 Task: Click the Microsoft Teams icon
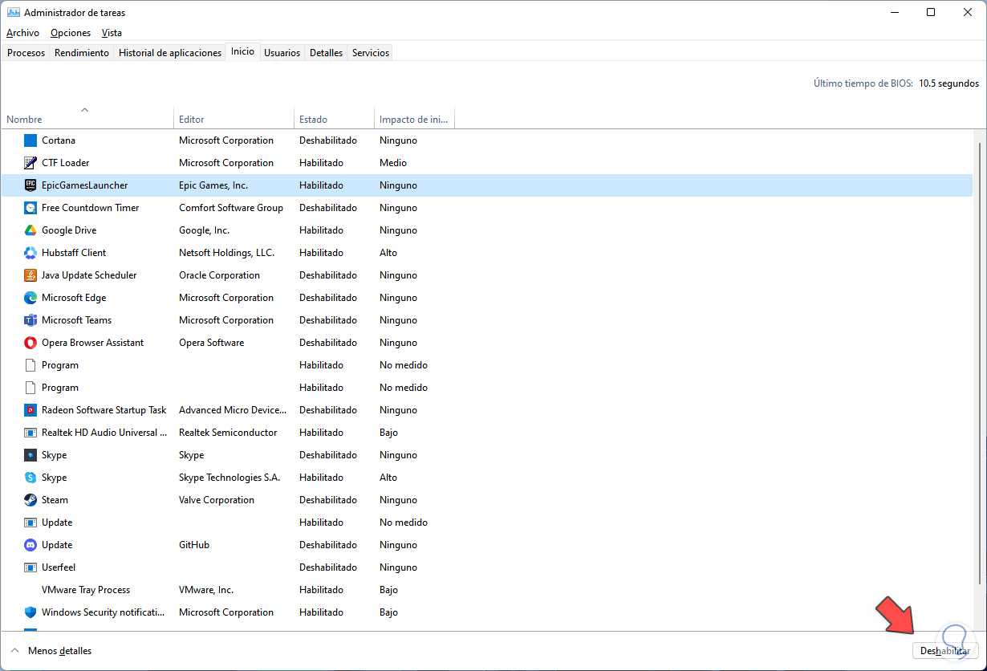pyautogui.click(x=30, y=320)
